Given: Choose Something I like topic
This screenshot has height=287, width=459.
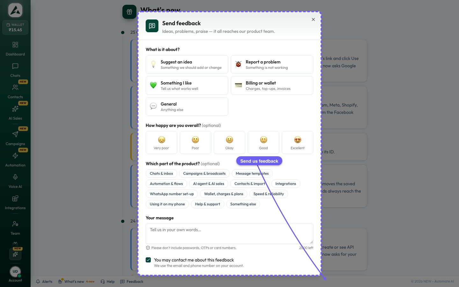Looking at the screenshot, I should click(x=187, y=85).
